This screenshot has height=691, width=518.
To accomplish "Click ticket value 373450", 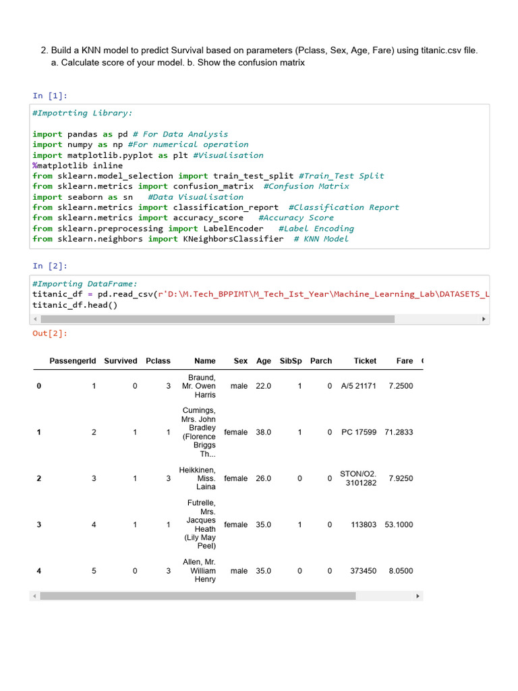I will pos(364,571).
